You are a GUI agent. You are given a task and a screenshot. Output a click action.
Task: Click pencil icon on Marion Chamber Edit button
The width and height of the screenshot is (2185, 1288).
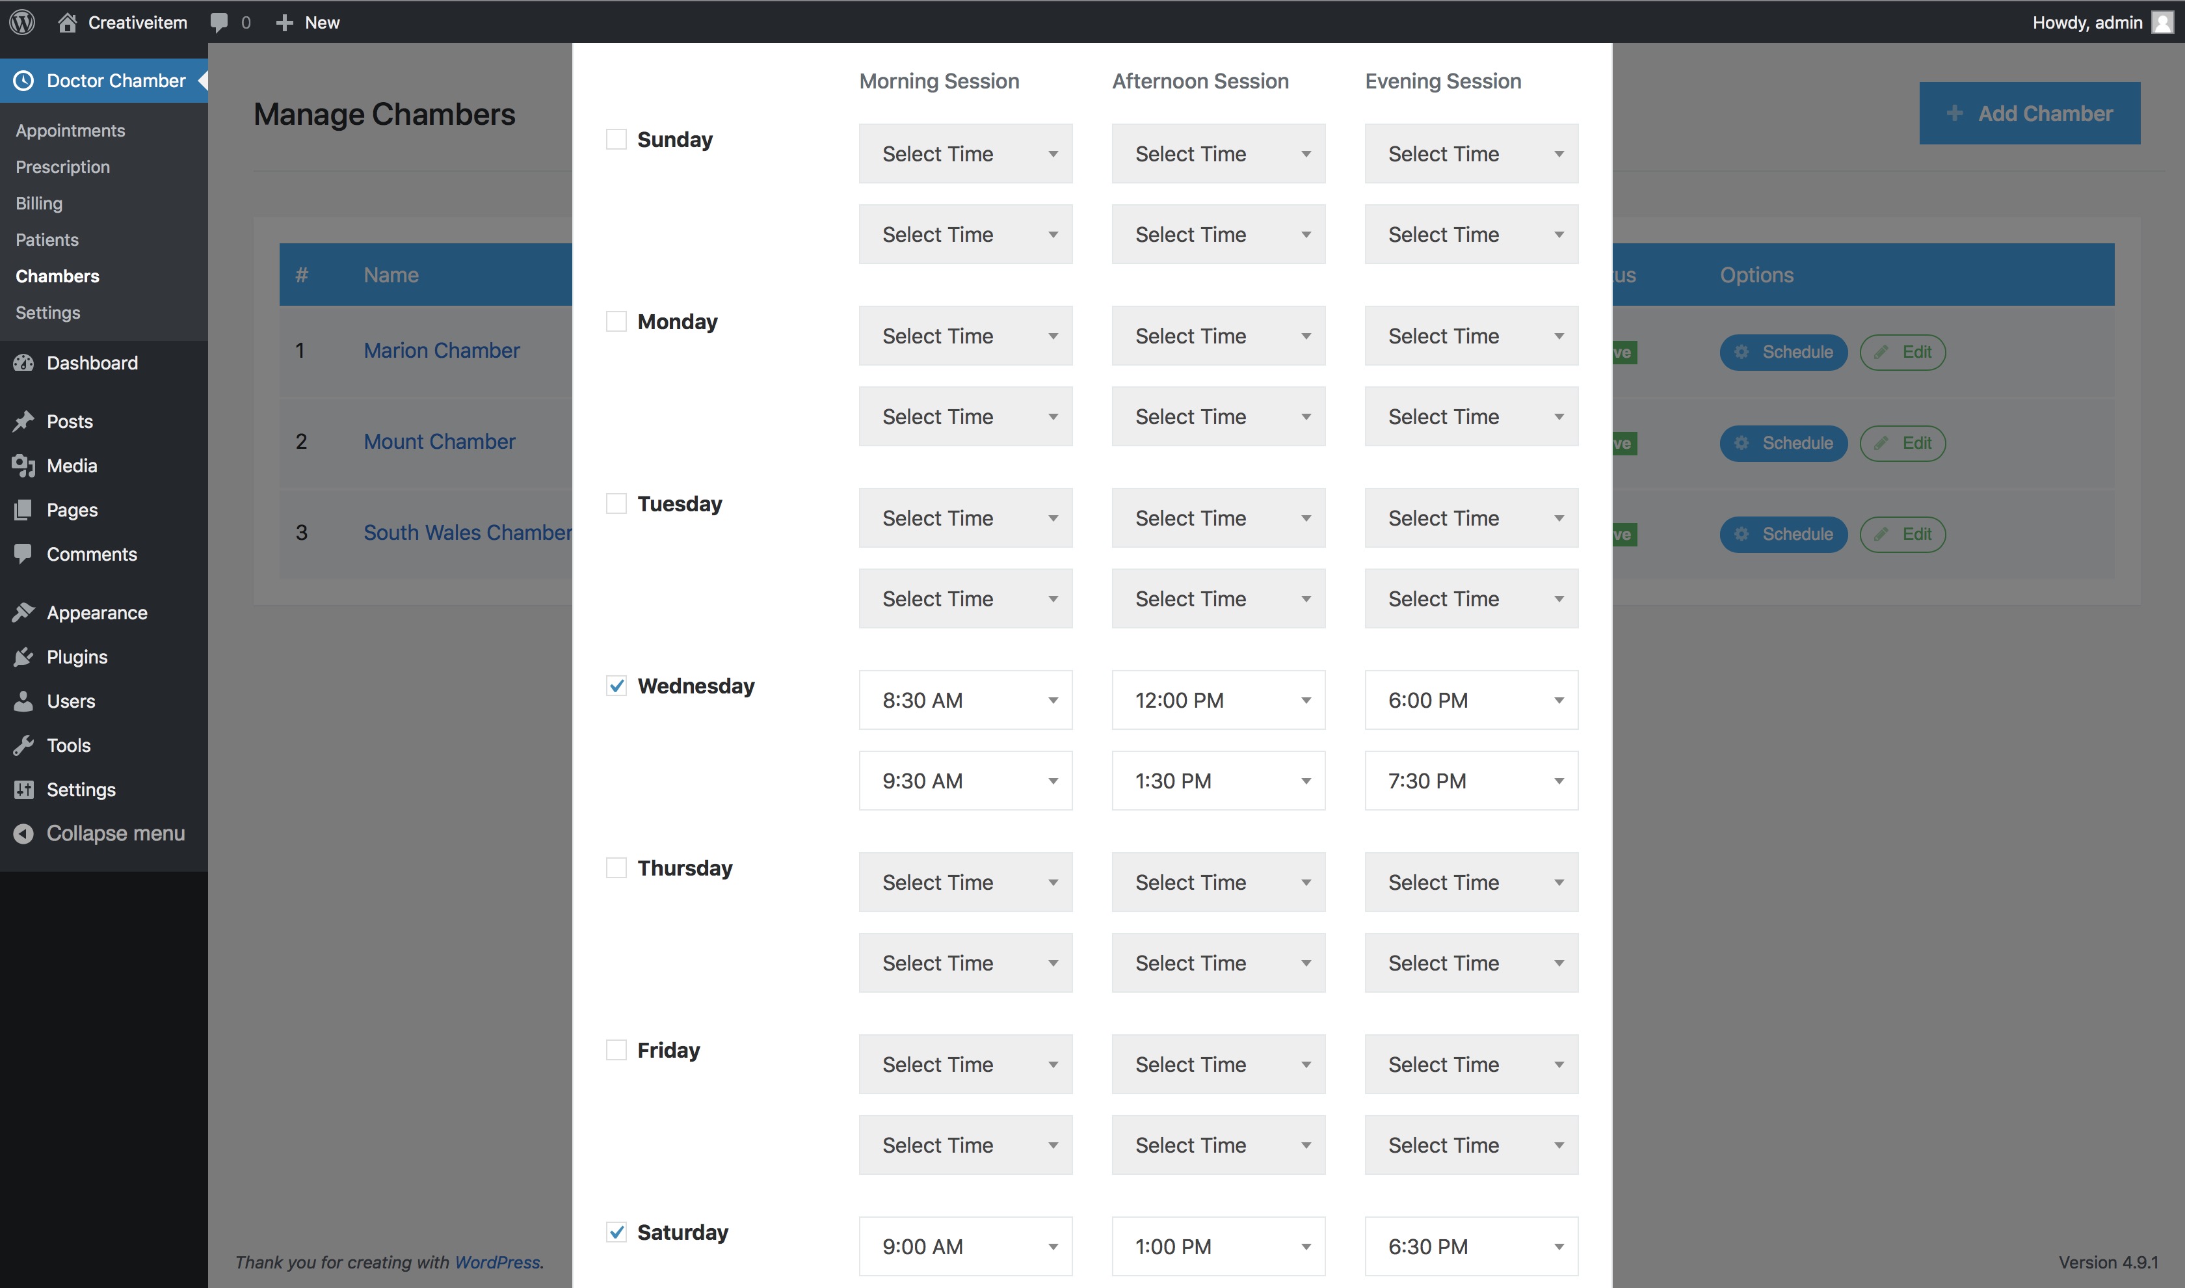[1881, 351]
